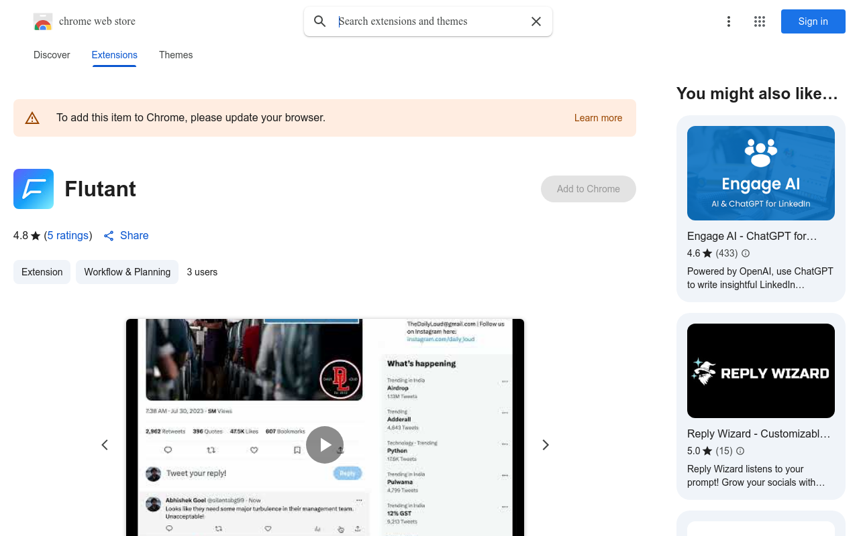The image size is (859, 536).
Task: Click the Flutant title text
Action: tap(101, 189)
